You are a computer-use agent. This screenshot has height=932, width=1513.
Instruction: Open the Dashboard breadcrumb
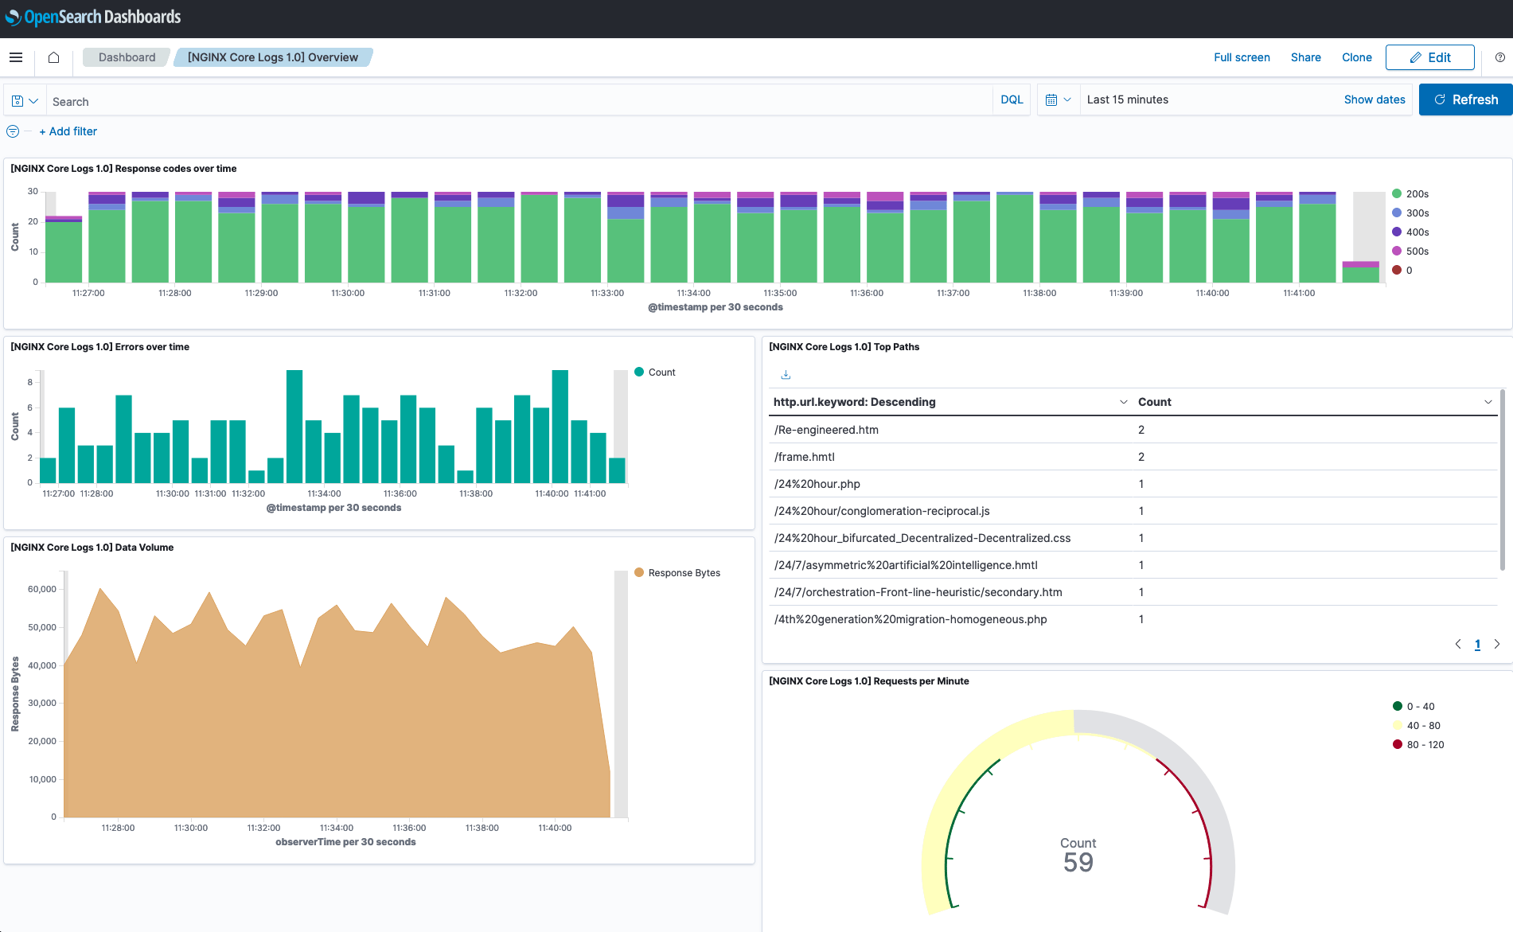127,57
